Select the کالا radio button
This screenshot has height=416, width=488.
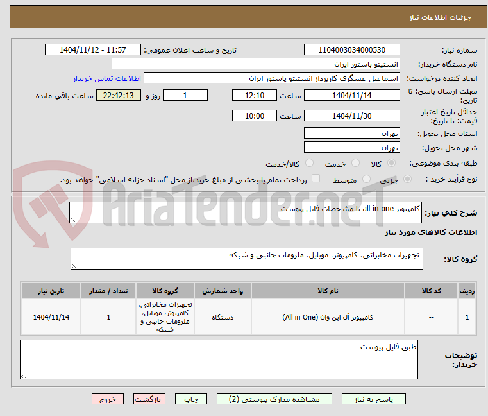point(391,163)
